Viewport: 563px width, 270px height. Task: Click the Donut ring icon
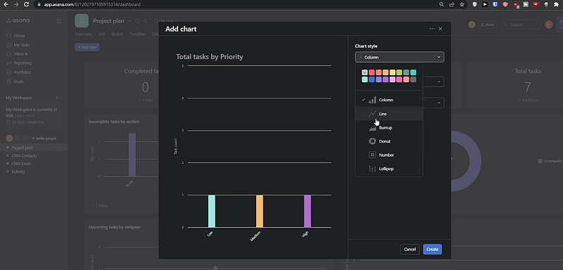point(372,141)
